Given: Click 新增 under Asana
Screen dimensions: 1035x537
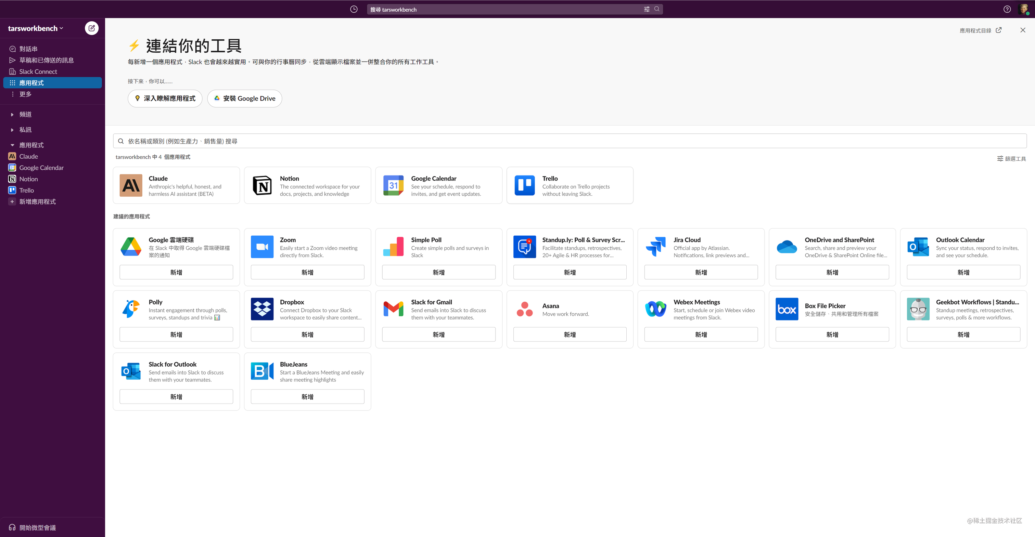Looking at the screenshot, I should 570,334.
